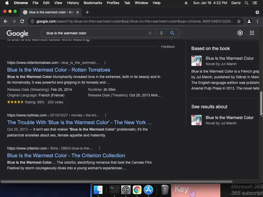This screenshot has height=197, width=263.
Task: Open Control Center list icon in menu bar
Action: pos(255,3)
